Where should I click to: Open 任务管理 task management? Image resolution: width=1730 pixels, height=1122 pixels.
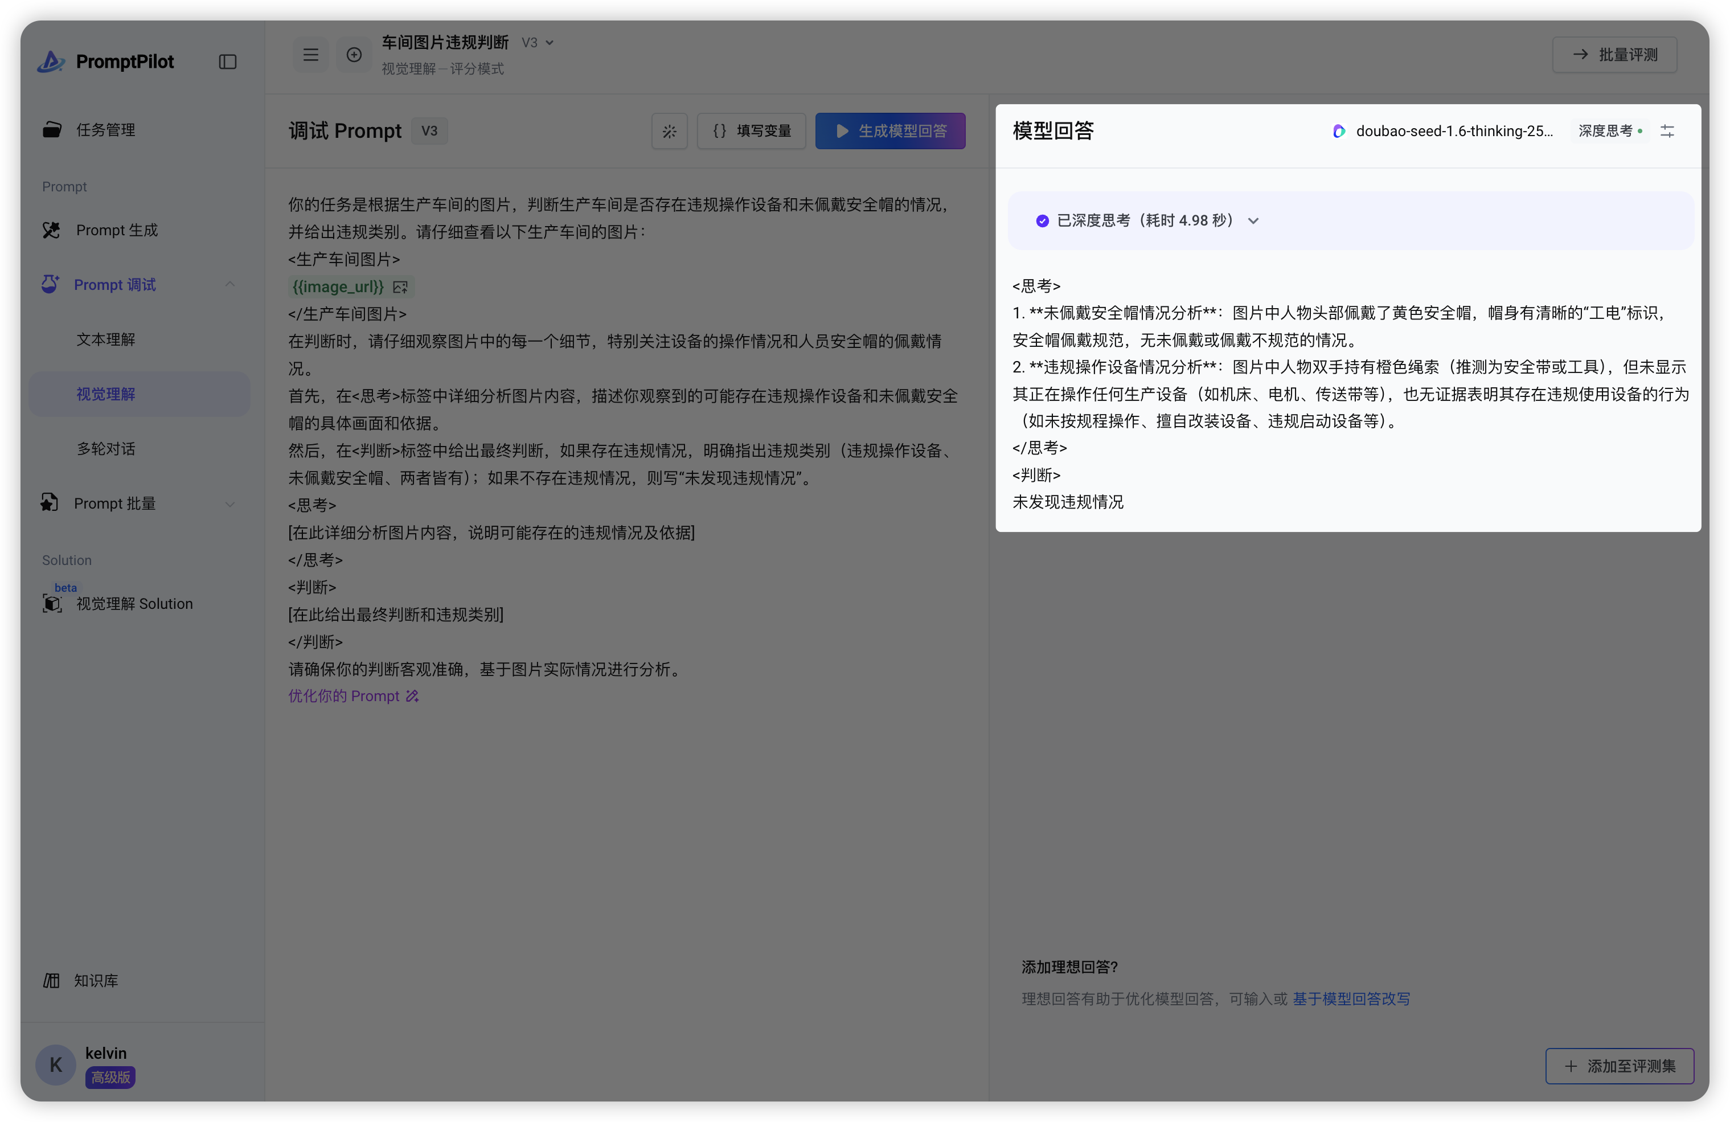105,130
